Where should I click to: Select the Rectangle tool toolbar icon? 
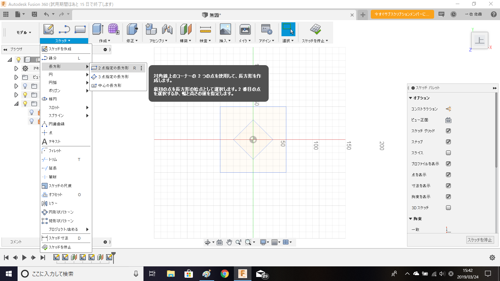(80, 29)
